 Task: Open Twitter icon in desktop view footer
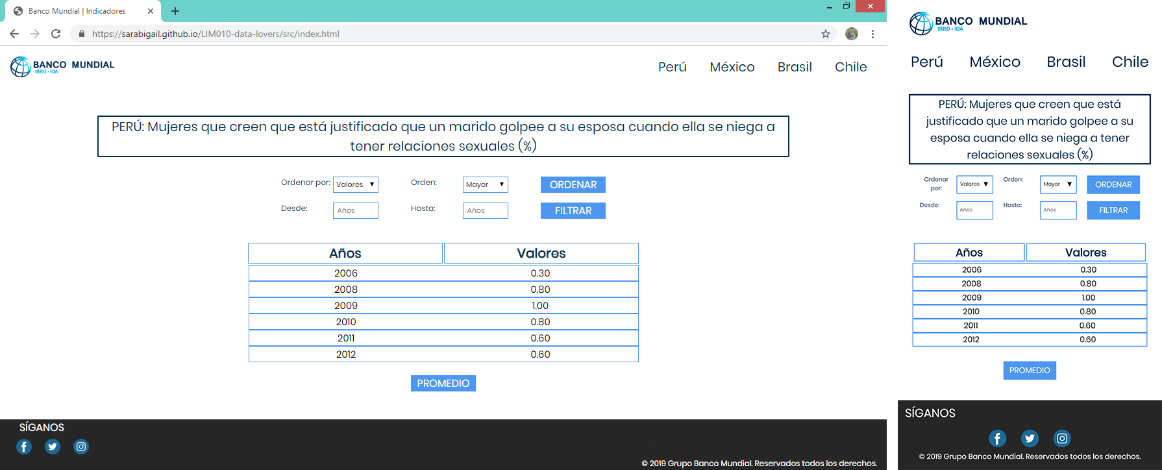click(x=53, y=447)
